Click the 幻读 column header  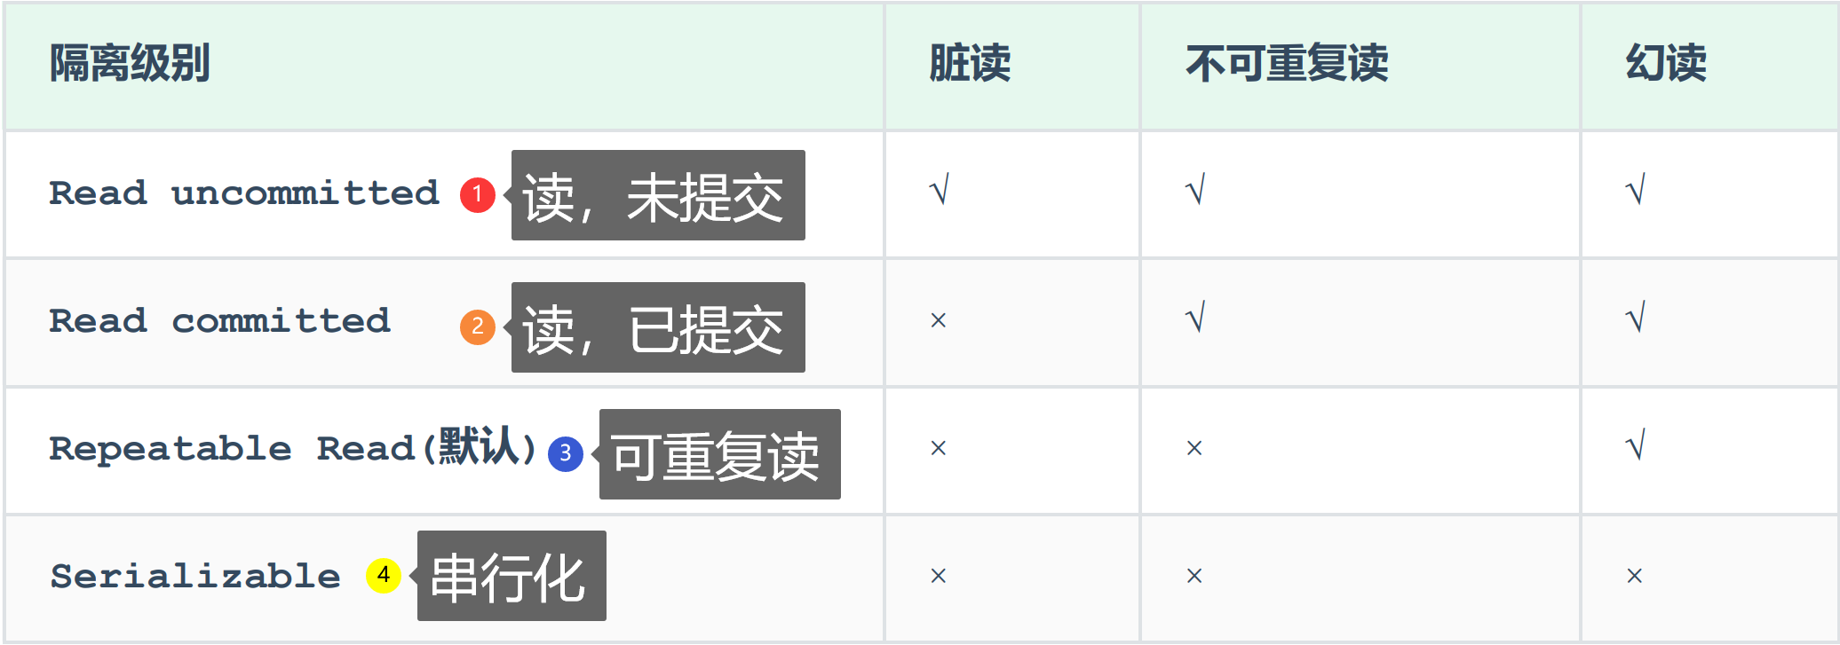(x=1666, y=64)
